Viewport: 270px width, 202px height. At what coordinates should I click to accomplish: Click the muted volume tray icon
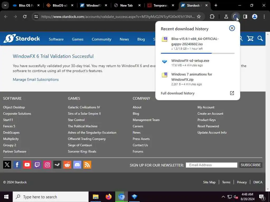(236, 197)
